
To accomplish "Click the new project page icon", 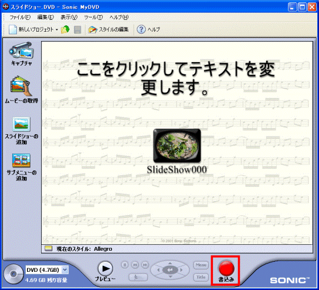I will [x=13, y=29].
